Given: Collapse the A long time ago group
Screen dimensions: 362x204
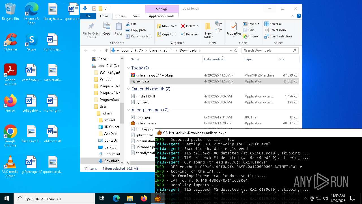Looking at the screenshot, I should [x=129, y=110].
